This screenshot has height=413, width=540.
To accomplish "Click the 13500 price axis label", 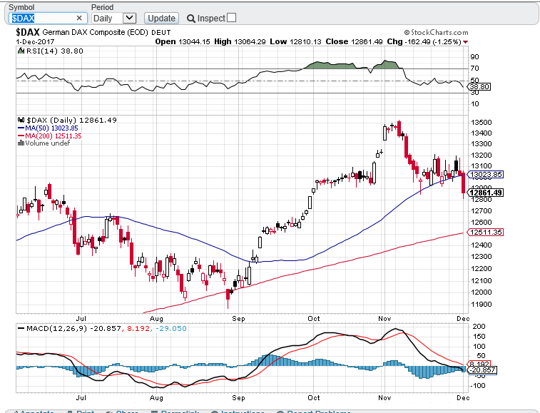I will click(x=482, y=122).
